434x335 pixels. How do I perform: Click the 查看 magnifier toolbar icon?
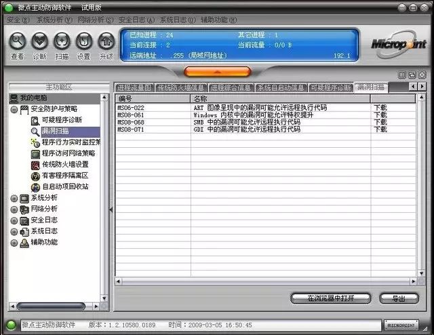(x=18, y=41)
